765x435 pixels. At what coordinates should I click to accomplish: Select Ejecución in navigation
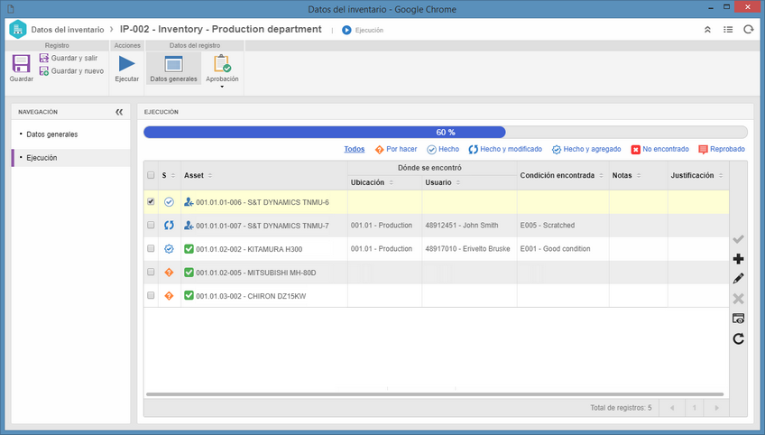point(41,158)
